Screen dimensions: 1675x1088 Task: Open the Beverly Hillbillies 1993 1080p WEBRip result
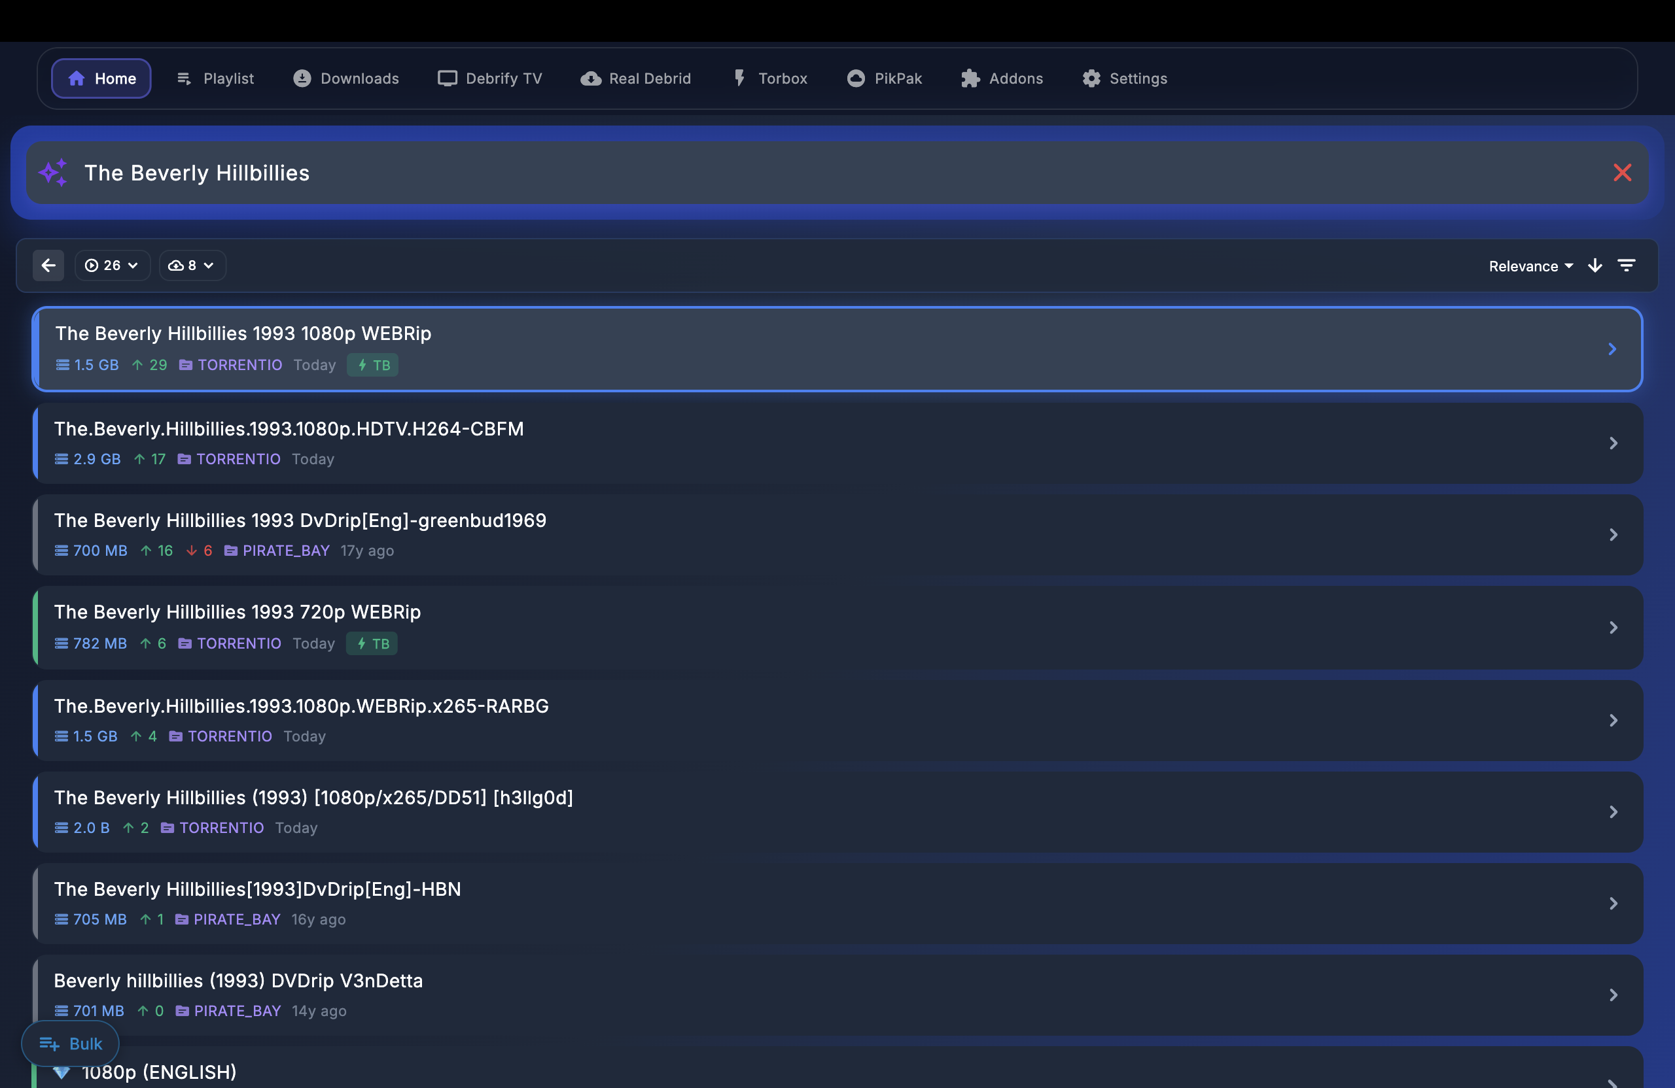pyautogui.click(x=837, y=349)
